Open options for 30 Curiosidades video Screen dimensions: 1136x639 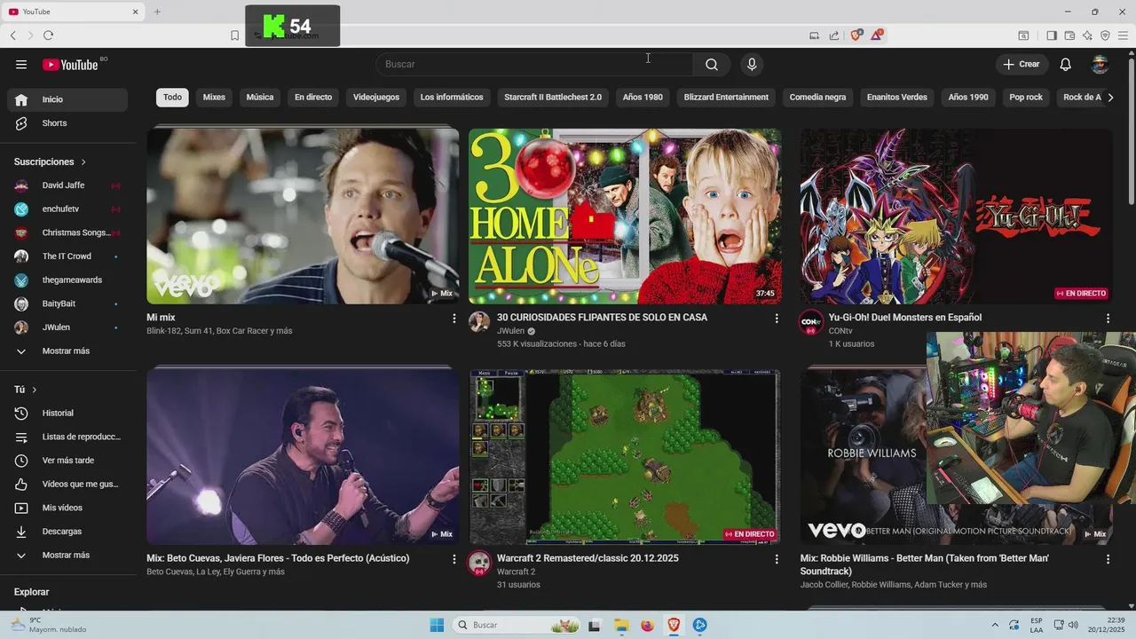(x=777, y=318)
